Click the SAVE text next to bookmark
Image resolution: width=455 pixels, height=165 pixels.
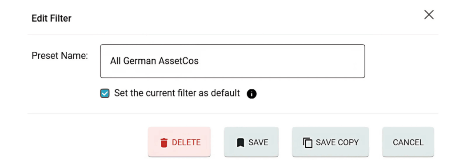click(x=258, y=142)
